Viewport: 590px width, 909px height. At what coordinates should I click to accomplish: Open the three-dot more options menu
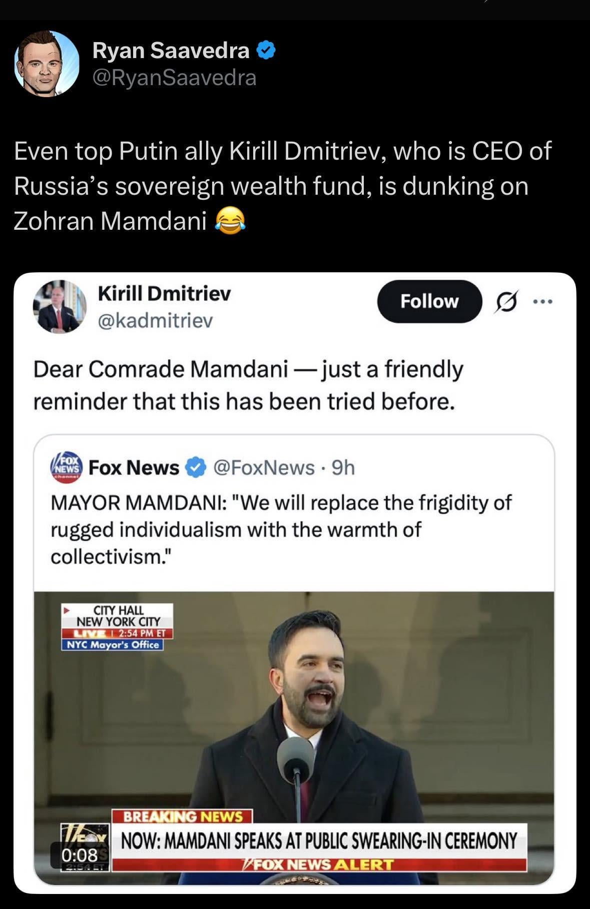[x=543, y=302]
